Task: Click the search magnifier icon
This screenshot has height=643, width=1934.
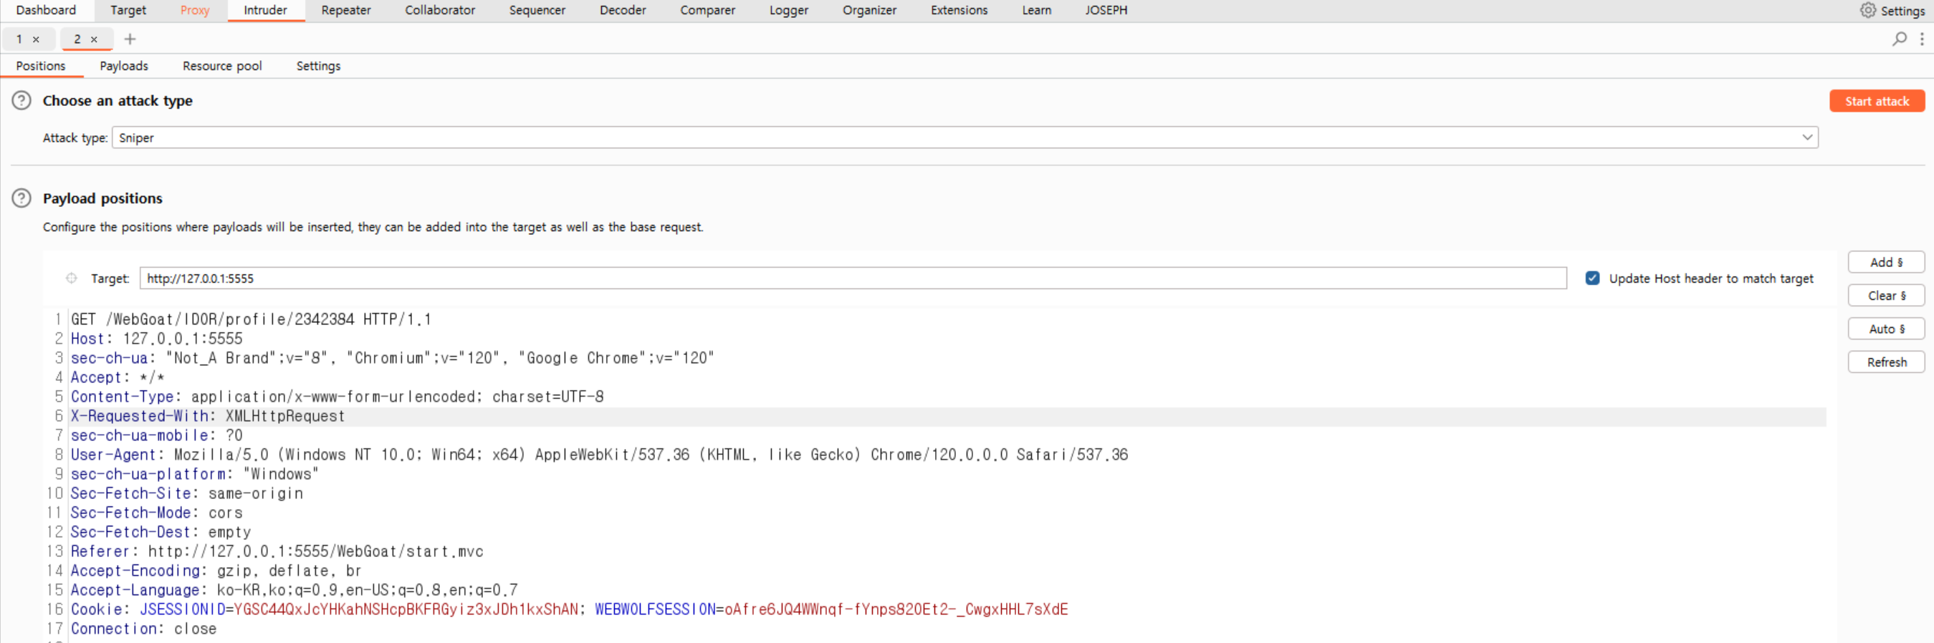Action: click(x=1899, y=38)
